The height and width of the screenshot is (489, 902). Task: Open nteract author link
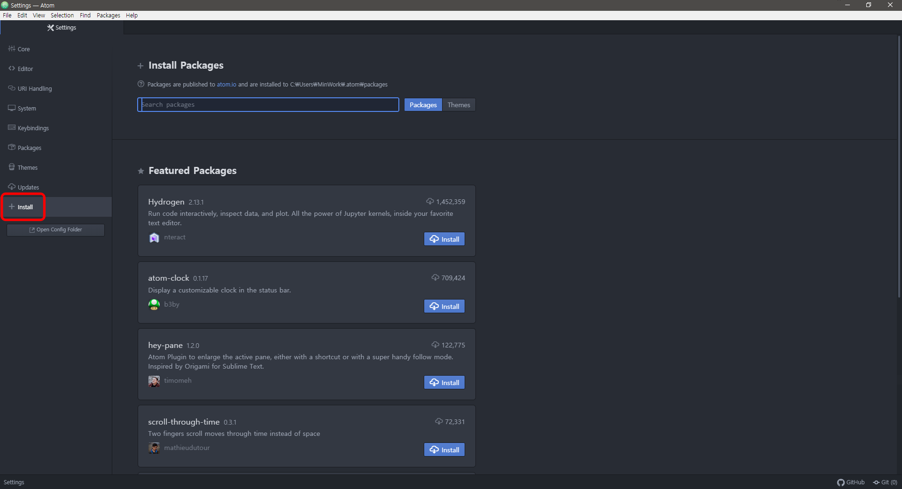[175, 237]
